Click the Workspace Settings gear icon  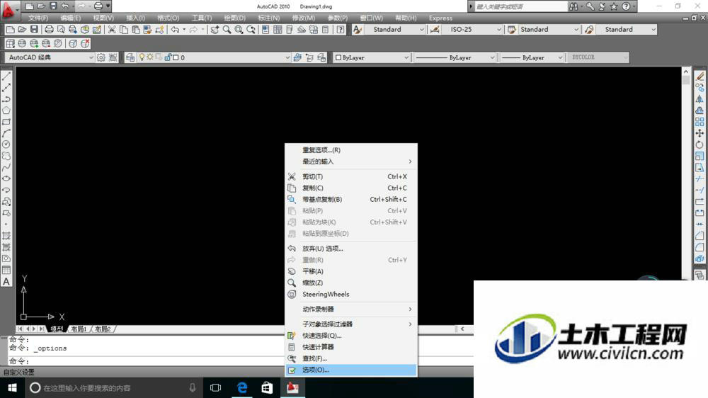[101, 58]
